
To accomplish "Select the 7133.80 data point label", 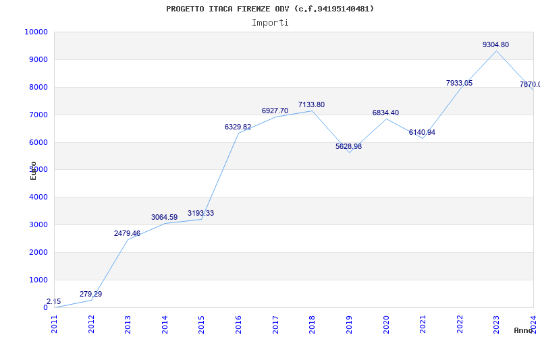I will (x=311, y=105).
